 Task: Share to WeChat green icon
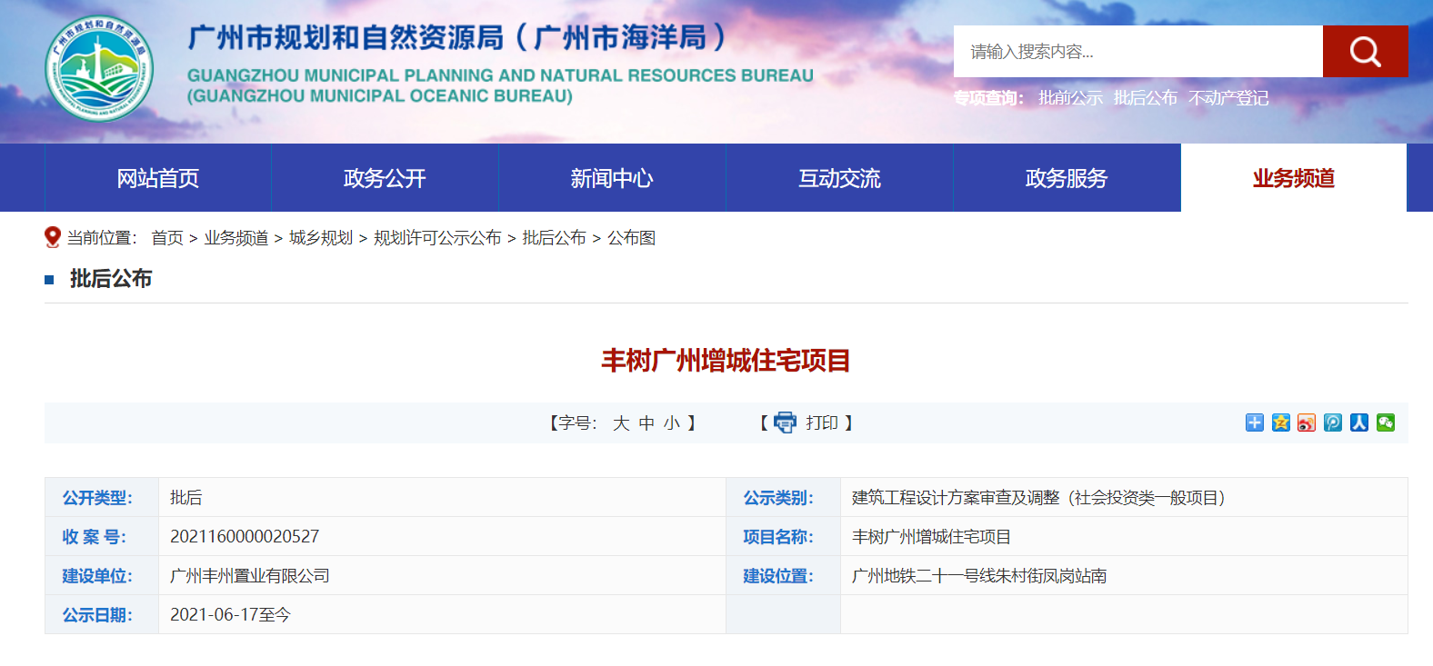1386,422
